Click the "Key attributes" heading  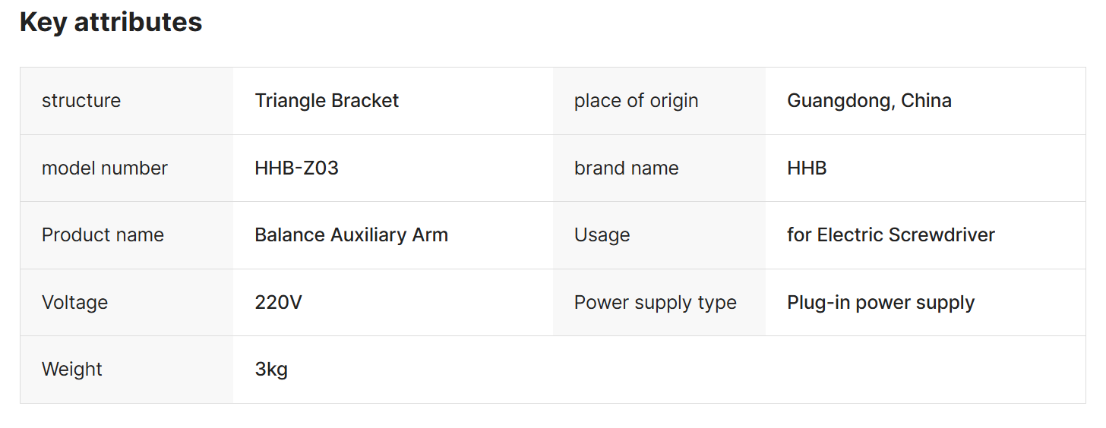click(111, 22)
